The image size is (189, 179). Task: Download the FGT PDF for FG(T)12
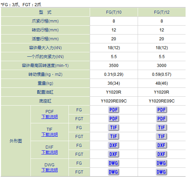[x=162, y=119]
